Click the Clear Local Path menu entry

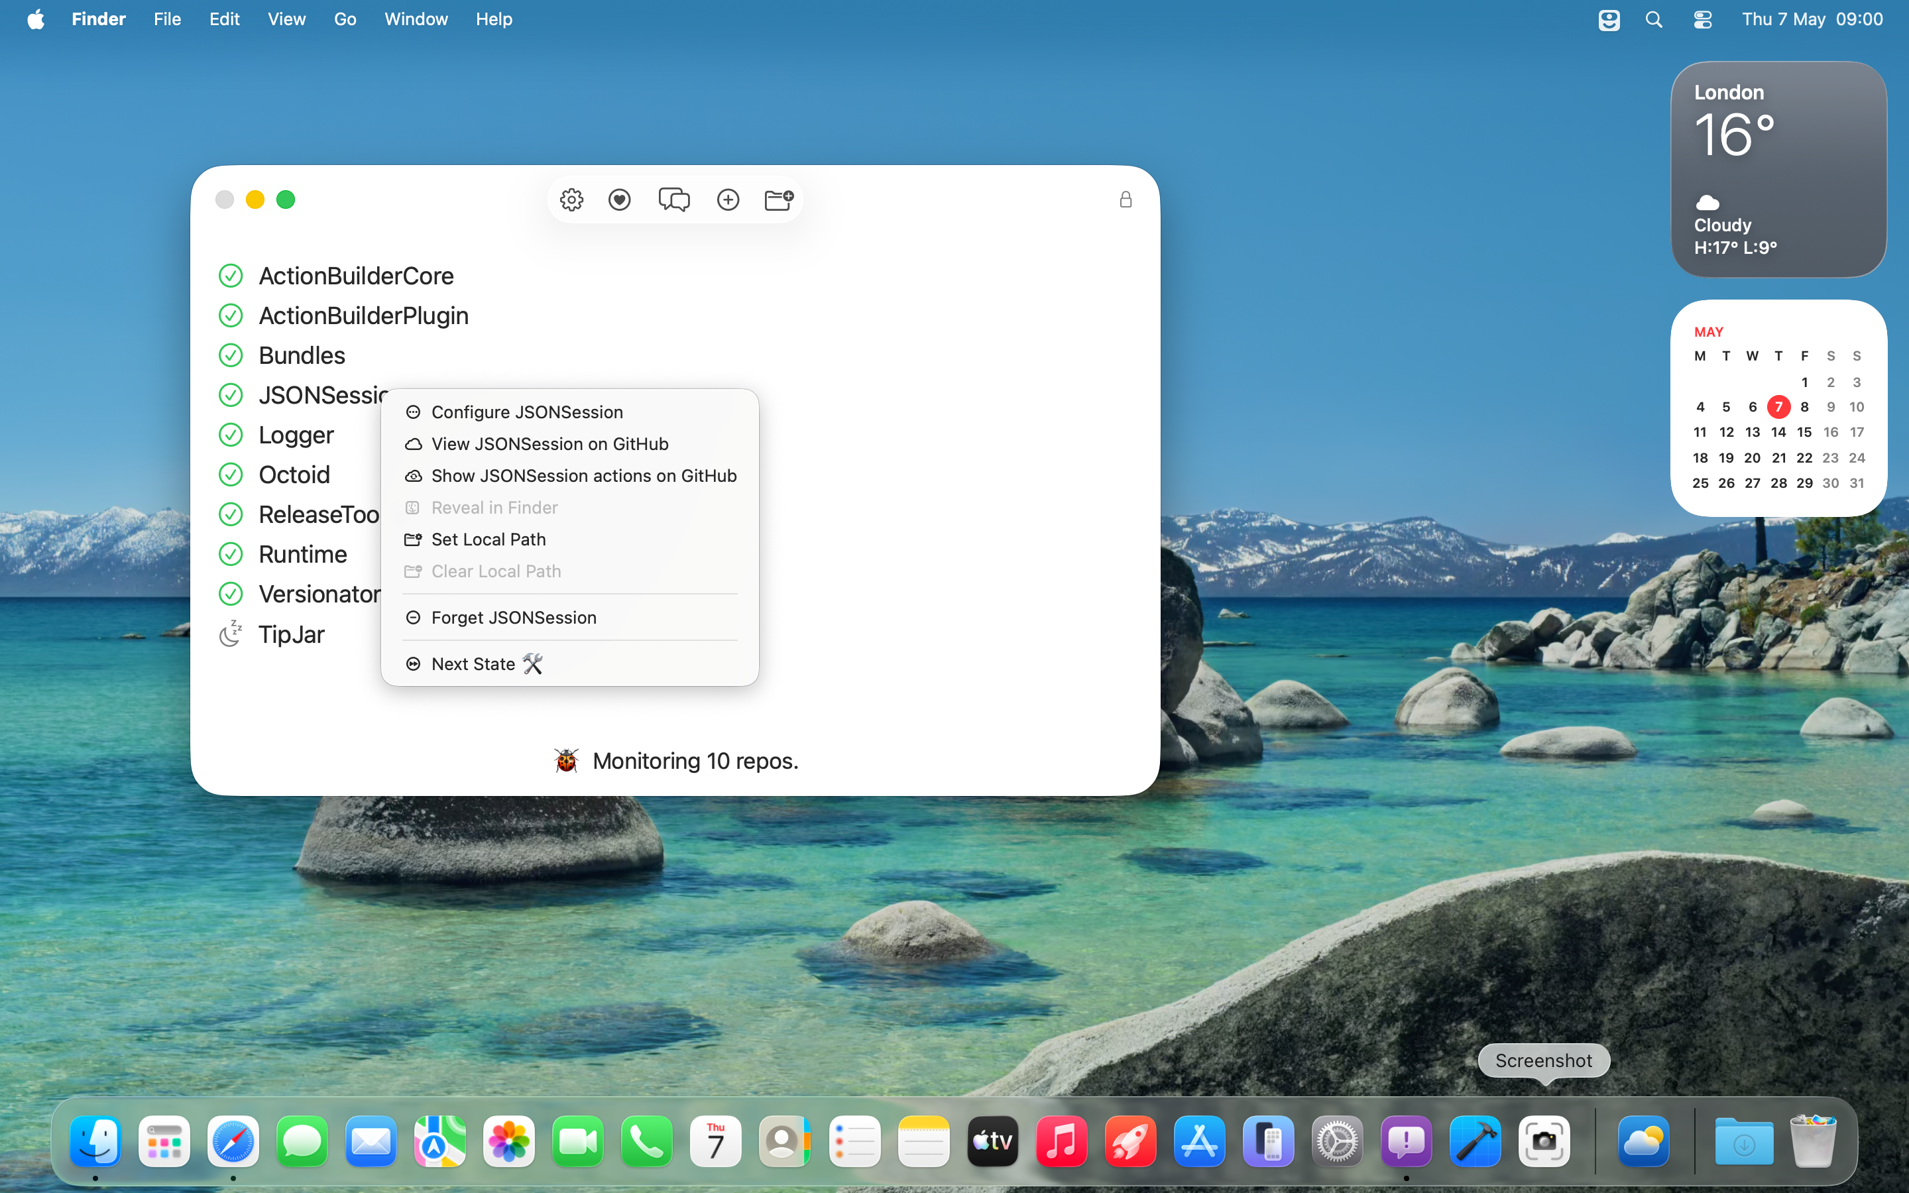[x=569, y=571]
